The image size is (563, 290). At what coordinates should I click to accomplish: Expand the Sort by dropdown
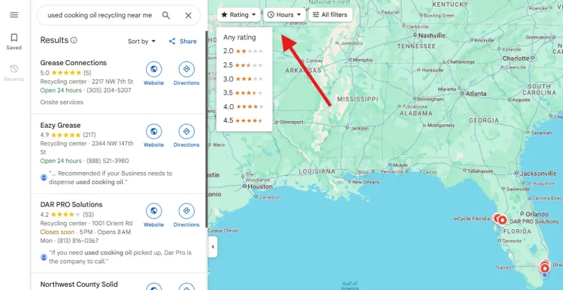coord(142,41)
